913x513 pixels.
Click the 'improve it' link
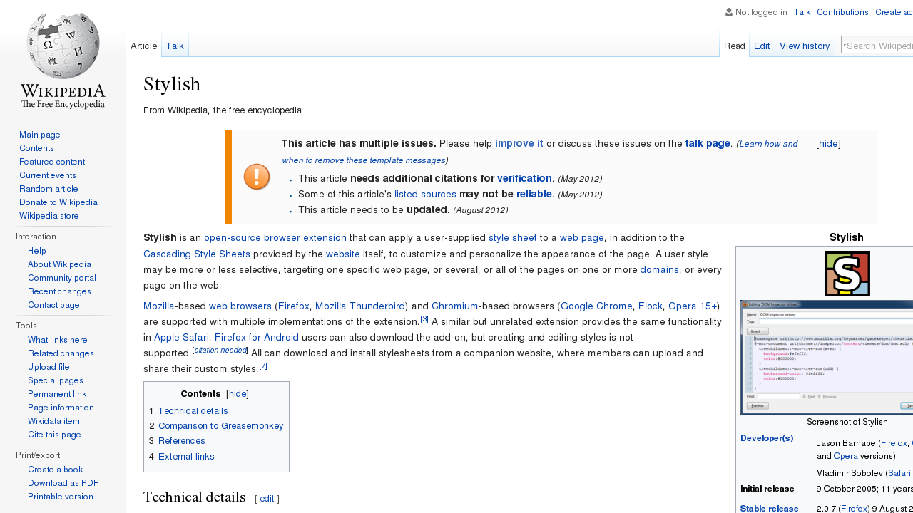click(519, 144)
